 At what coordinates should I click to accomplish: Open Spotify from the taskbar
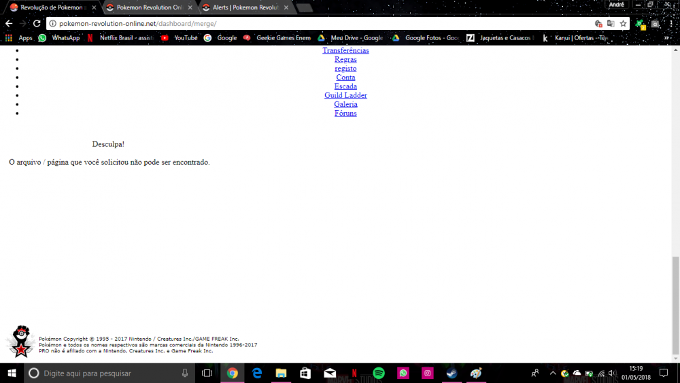[379, 373]
